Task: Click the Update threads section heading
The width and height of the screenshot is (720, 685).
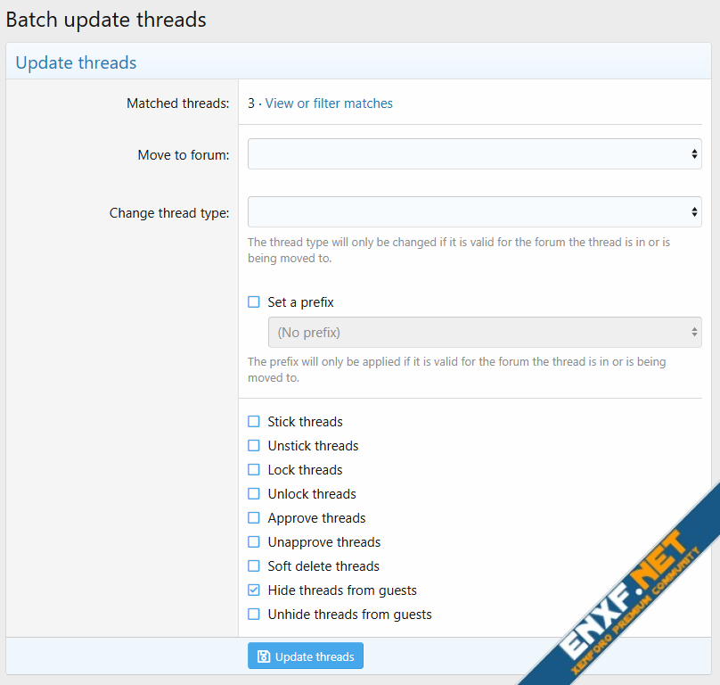Action: pyautogui.click(x=76, y=62)
